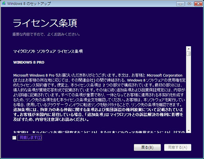Screen dimensions: 204x159
Task: Click the ライセンス条項 page heading
Action: pos(45,23)
